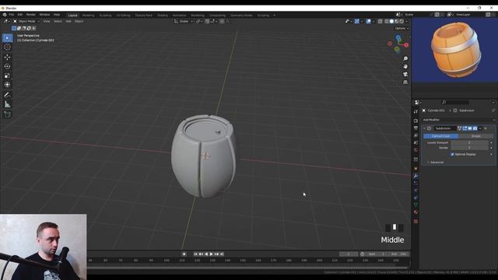Open the Object properties tab
Image resolution: width=498 pixels, height=280 pixels.
click(416, 168)
